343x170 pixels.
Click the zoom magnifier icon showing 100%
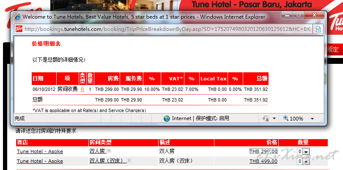click(286, 118)
